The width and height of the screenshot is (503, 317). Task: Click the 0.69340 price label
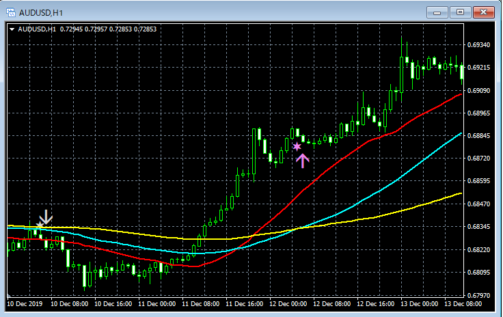478,45
